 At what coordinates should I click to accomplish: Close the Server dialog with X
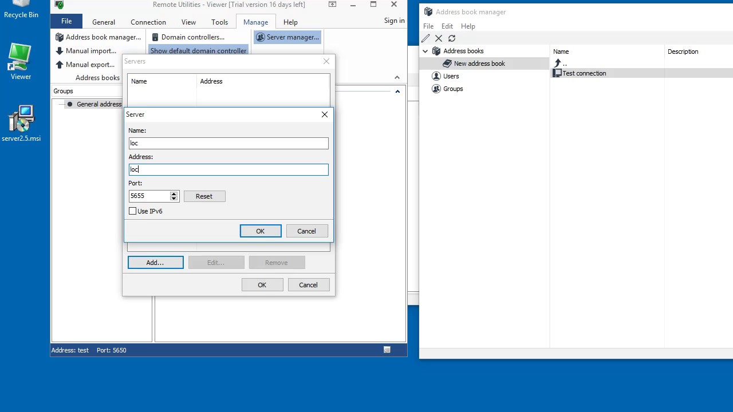[x=325, y=114]
